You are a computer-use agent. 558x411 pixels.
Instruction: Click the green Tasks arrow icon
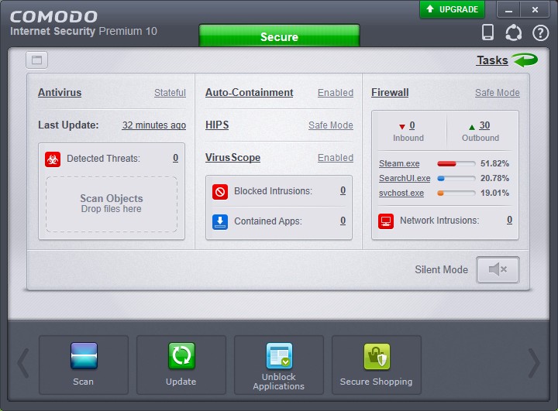click(x=525, y=60)
